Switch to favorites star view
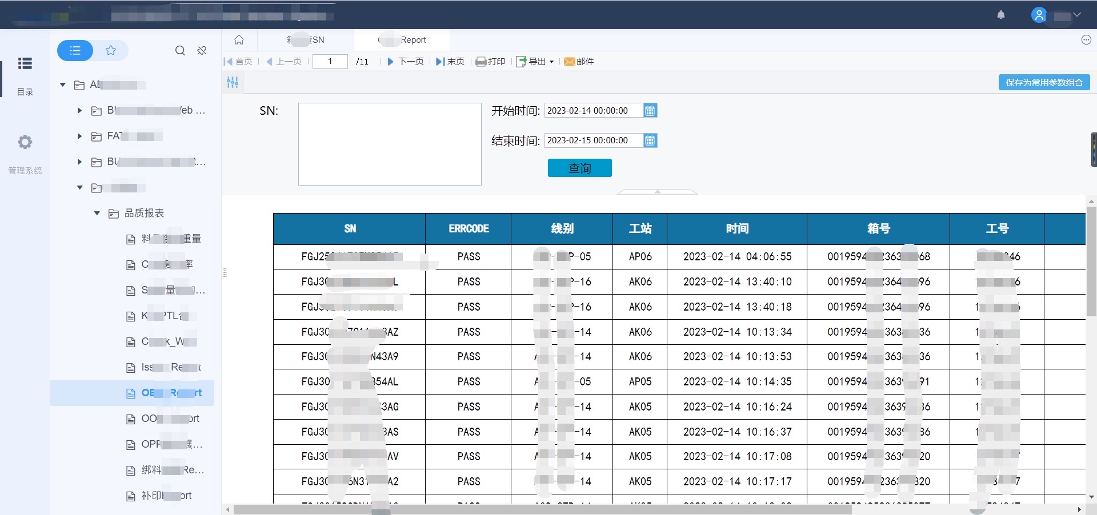Image resolution: width=1097 pixels, height=515 pixels. 111,51
